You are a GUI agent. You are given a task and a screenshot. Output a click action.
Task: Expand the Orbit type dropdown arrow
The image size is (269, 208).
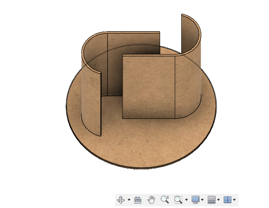129,200
